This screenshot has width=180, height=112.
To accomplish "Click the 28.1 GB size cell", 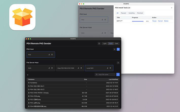I will (84, 93).
